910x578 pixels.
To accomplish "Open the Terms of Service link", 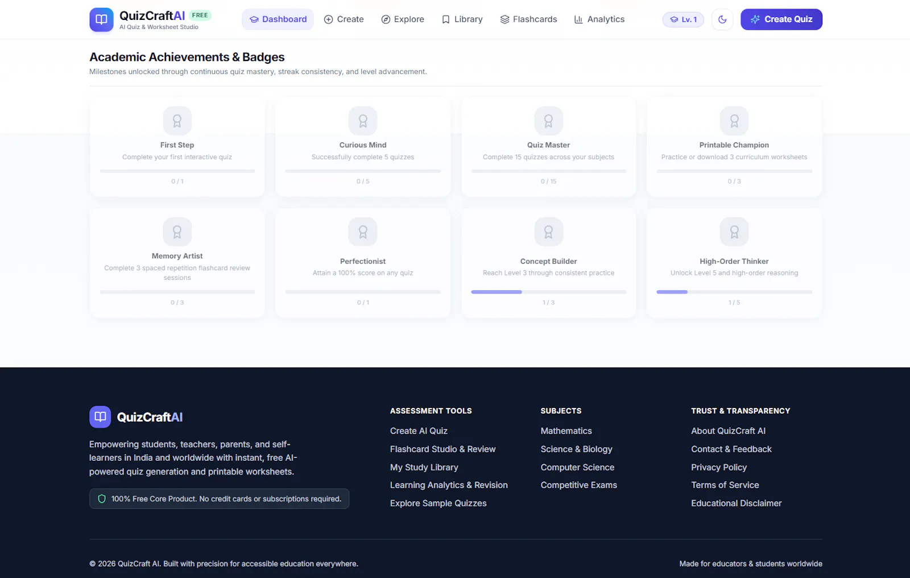I will click(x=725, y=485).
